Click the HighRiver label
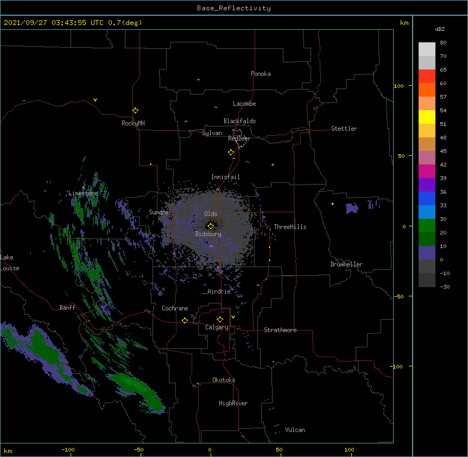This screenshot has width=468, height=457. coord(233,403)
